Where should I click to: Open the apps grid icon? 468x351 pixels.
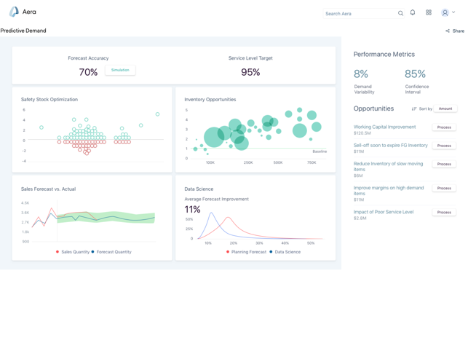[x=429, y=12]
